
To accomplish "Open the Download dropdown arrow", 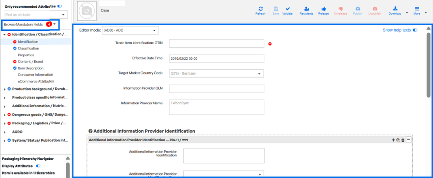I will [x=407, y=13].
